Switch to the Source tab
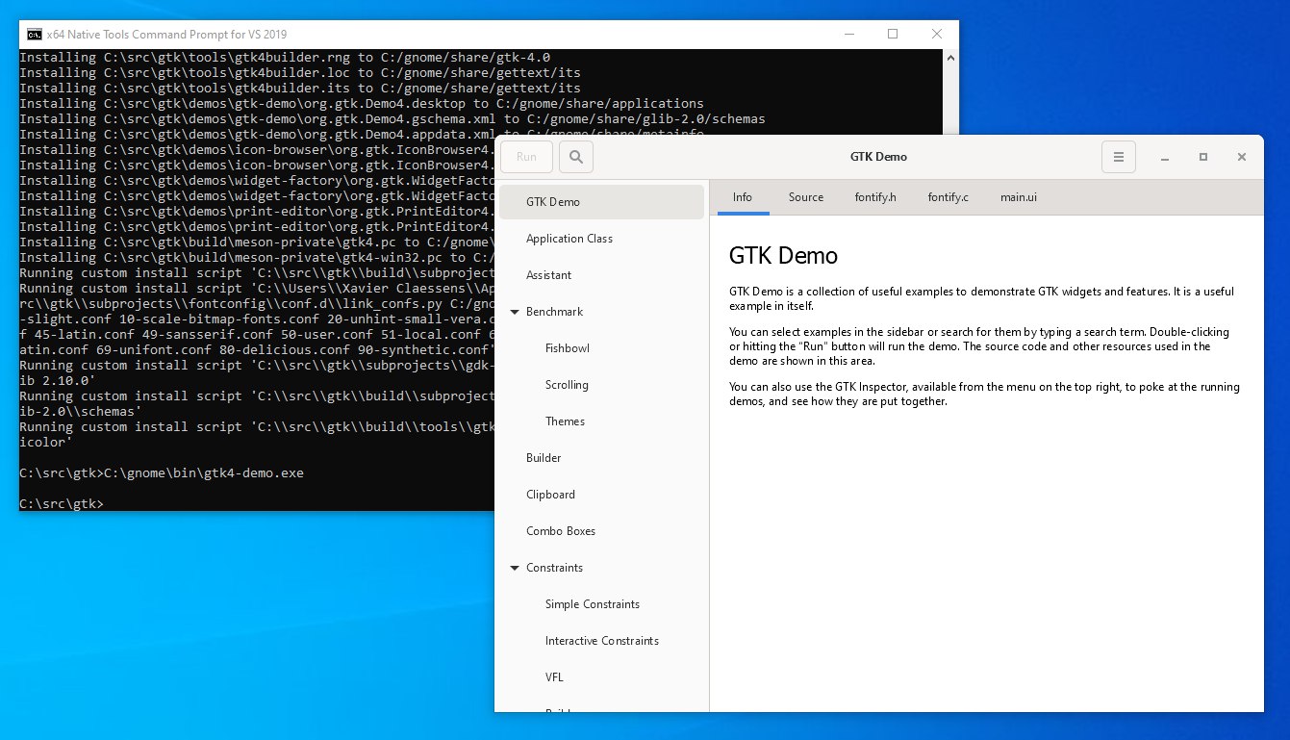This screenshot has height=740, width=1290. [x=806, y=197]
